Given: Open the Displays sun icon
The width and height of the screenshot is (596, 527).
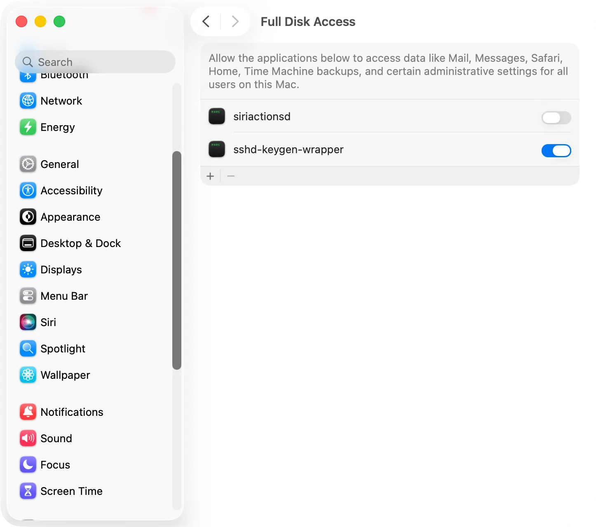Looking at the screenshot, I should tap(28, 270).
